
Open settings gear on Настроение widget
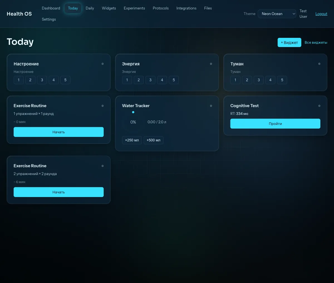(102, 64)
